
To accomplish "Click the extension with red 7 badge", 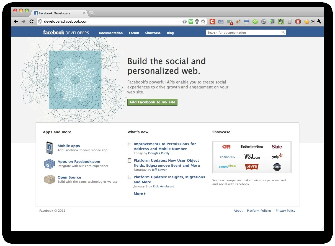I will coord(230,22).
